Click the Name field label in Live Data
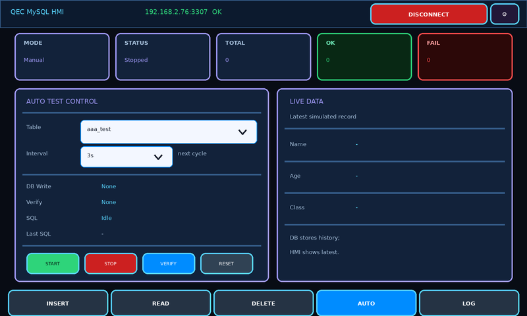The image size is (527, 316). pos(298,144)
